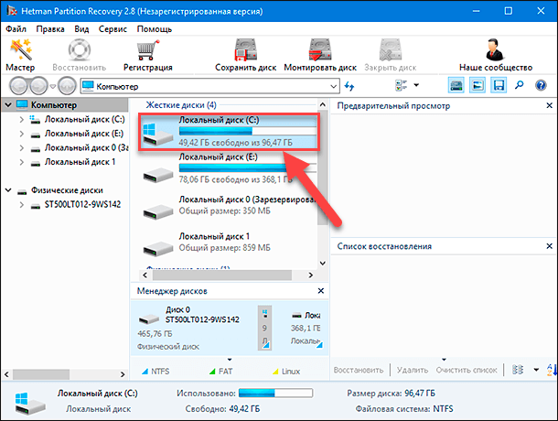Screen dimensions: 558x421
Task: Open view mode dropdown arrow
Action: pos(416,85)
